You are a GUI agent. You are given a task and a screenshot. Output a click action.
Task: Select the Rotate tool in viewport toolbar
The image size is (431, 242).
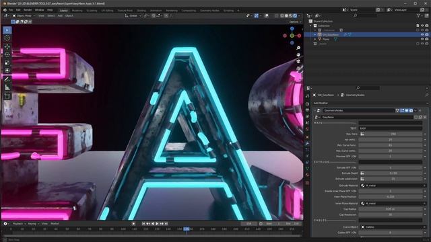(x=7, y=54)
